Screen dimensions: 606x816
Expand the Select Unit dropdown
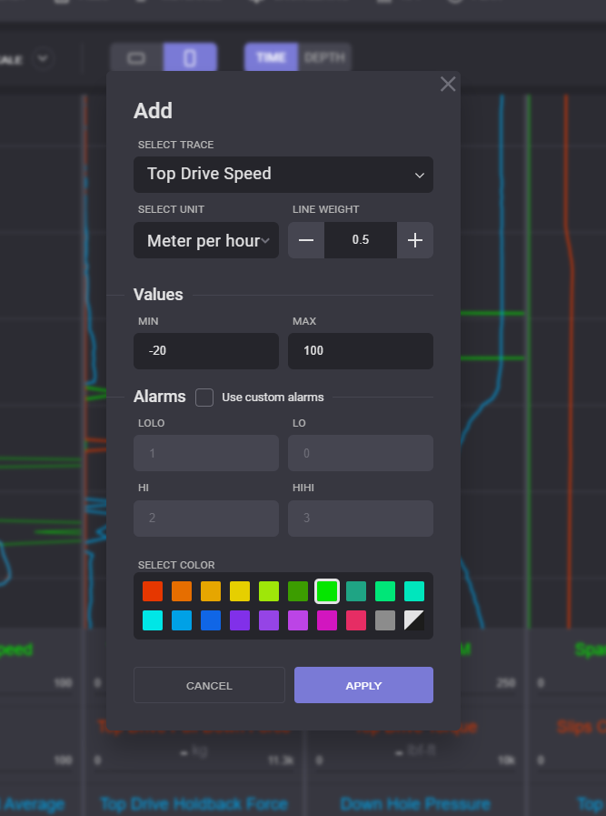(x=206, y=241)
